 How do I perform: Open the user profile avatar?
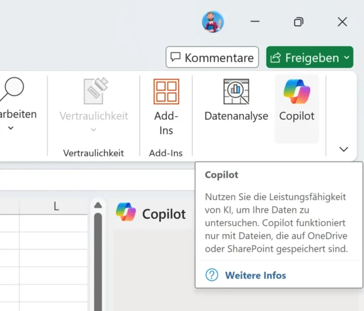(213, 22)
